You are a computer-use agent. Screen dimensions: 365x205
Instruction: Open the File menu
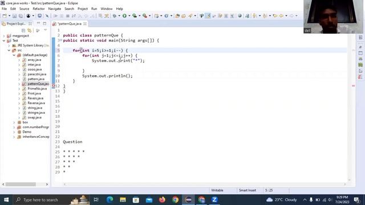pos(4,9)
